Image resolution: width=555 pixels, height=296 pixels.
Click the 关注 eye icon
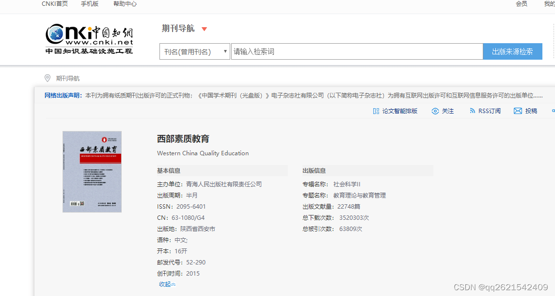coord(435,111)
